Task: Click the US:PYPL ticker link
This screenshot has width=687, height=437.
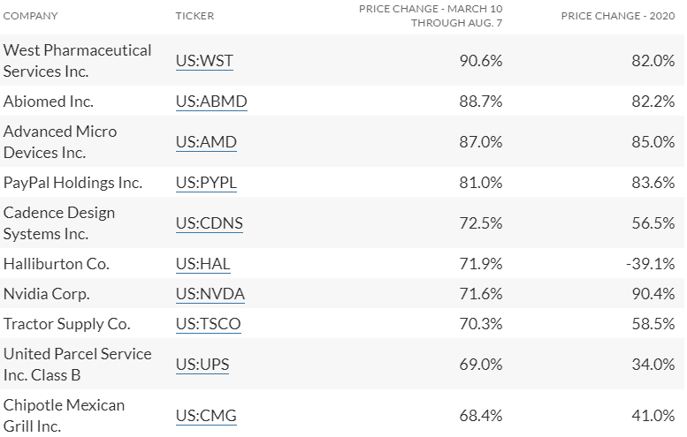Action: [x=206, y=183]
